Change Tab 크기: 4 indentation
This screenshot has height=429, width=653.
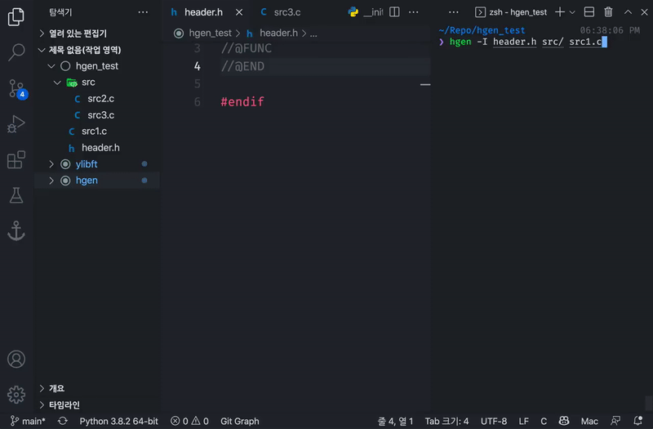[446, 421]
